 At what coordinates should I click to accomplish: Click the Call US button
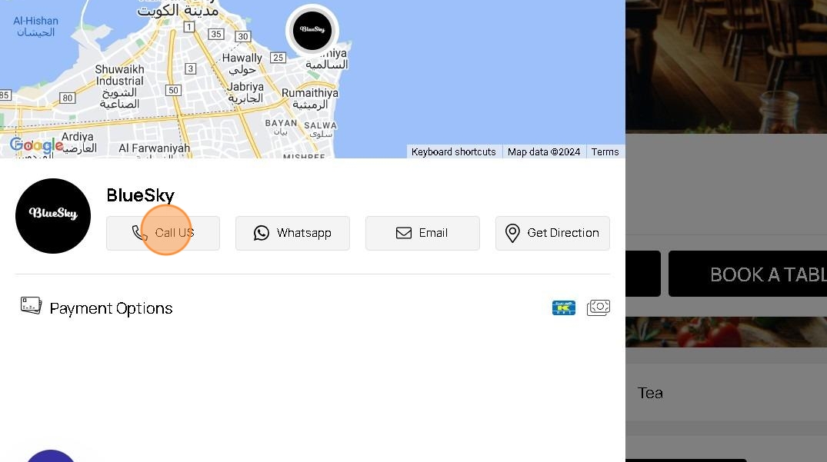(163, 233)
